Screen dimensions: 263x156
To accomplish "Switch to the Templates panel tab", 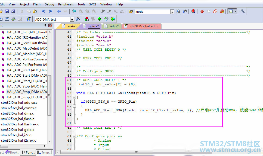I will pos(44,152).
